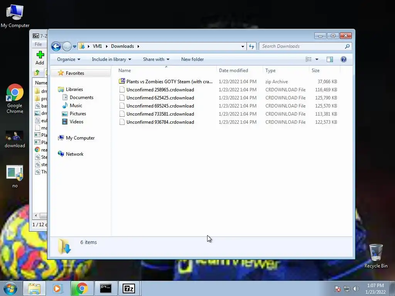Screen dimensions: 395x296
Task: Sort by the Date modified column header
Action: (x=240, y=71)
